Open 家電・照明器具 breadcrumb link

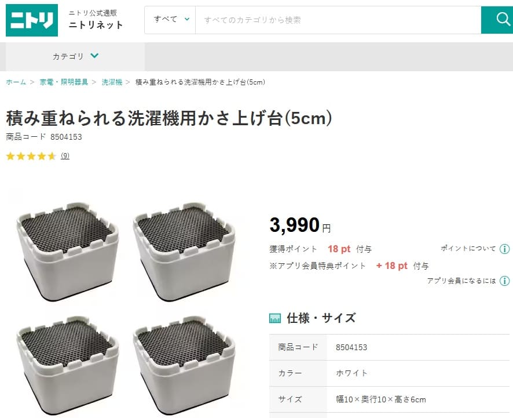(x=64, y=82)
